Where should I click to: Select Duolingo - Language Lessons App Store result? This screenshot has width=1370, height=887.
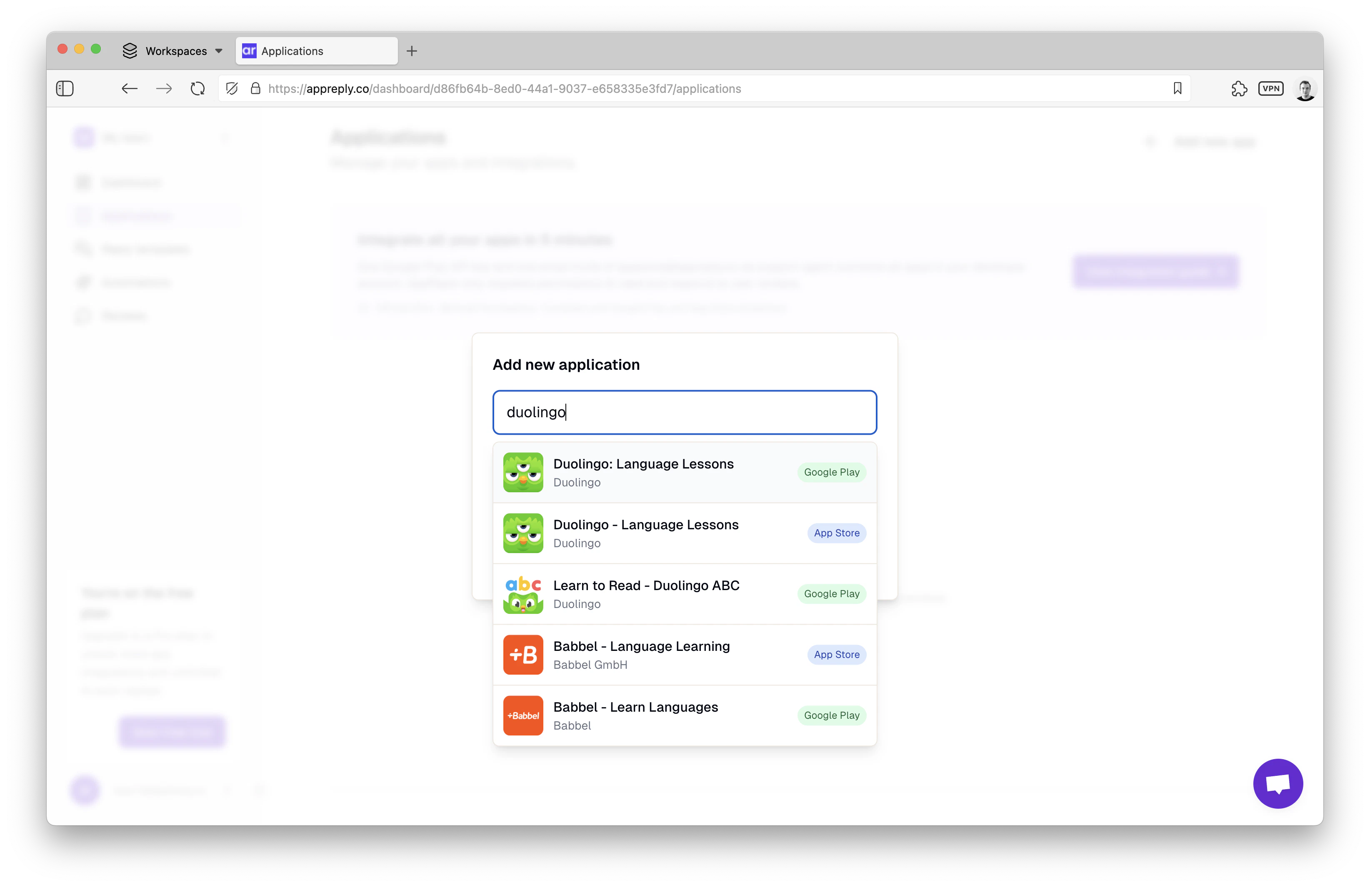(685, 533)
